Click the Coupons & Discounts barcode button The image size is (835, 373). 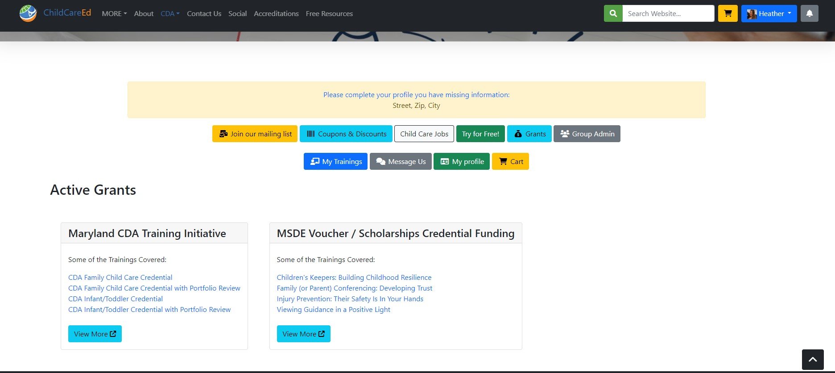pyautogui.click(x=346, y=134)
